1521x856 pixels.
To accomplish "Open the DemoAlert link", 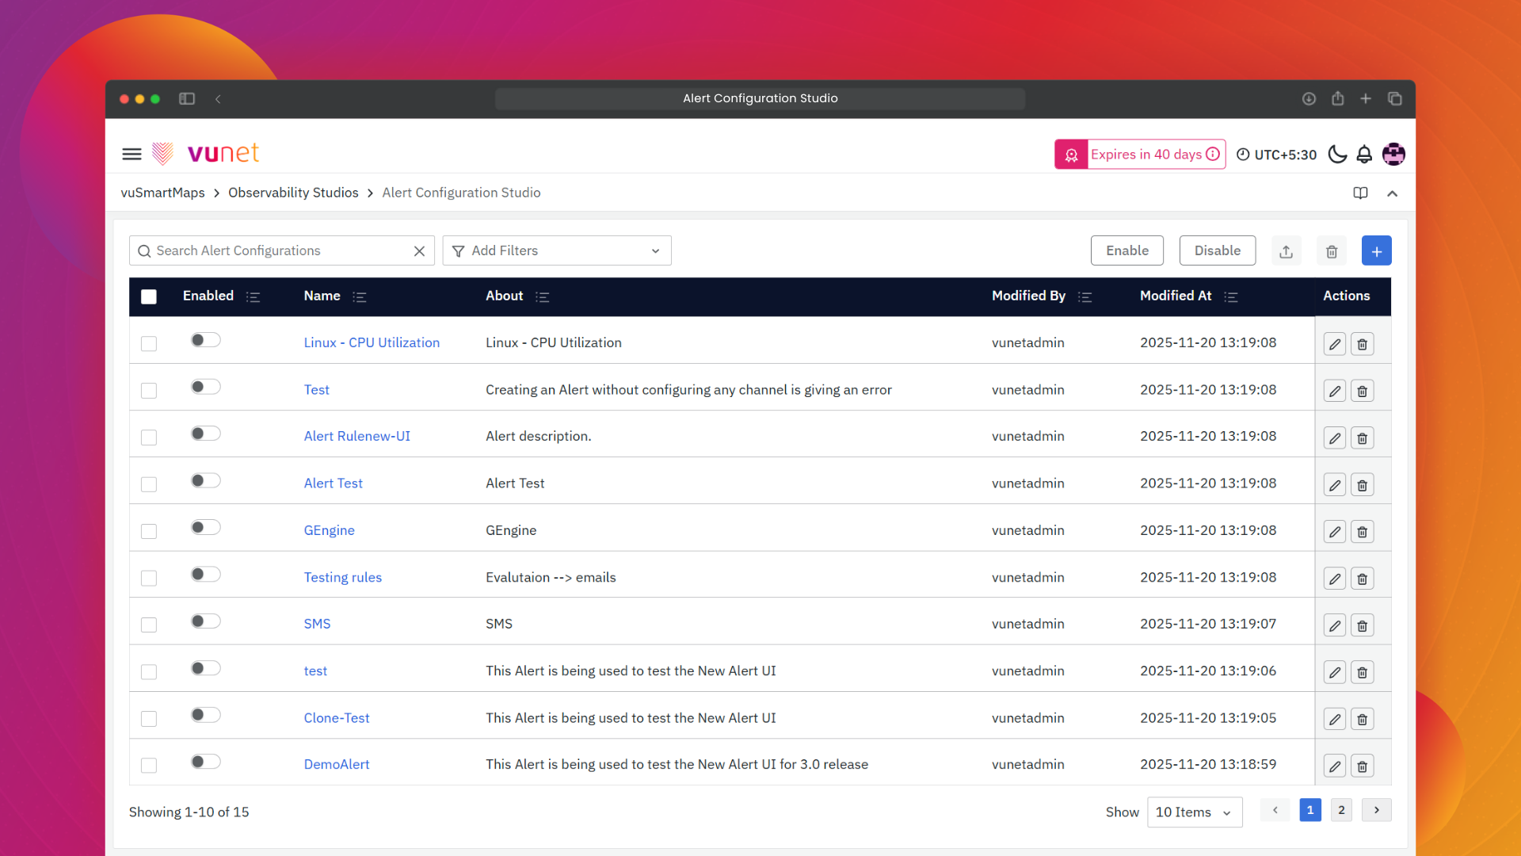I will pyautogui.click(x=337, y=764).
